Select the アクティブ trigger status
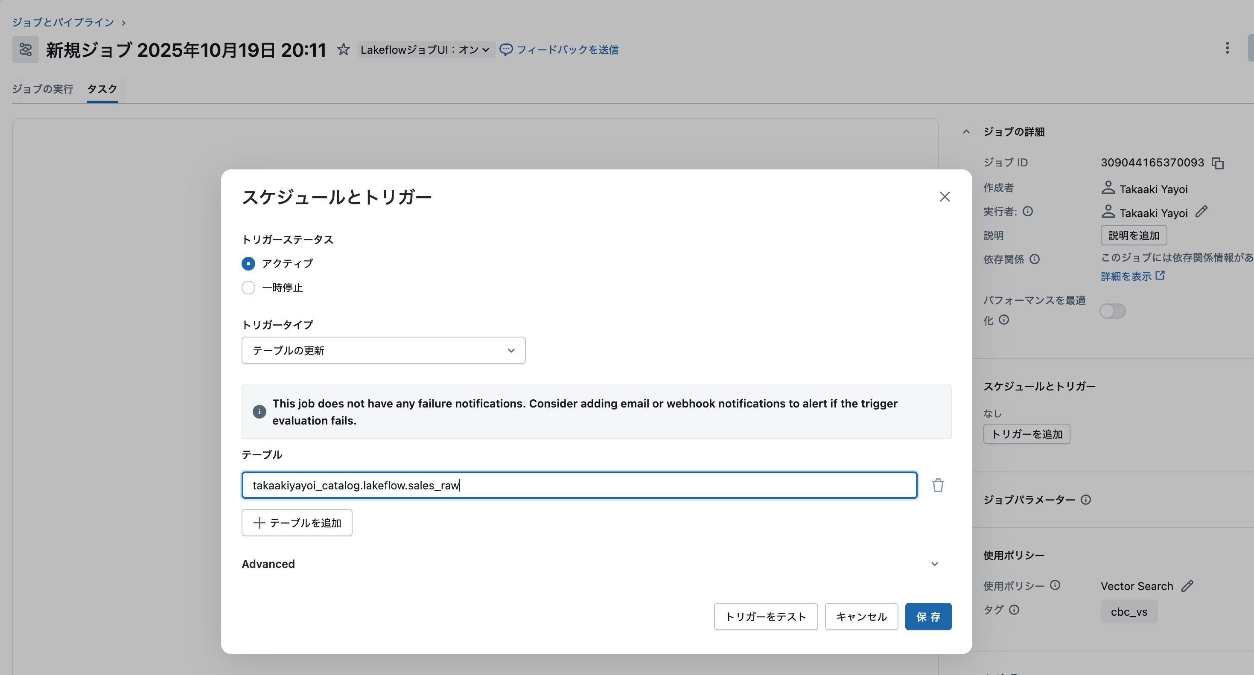The image size is (1254, 675). [x=248, y=263]
